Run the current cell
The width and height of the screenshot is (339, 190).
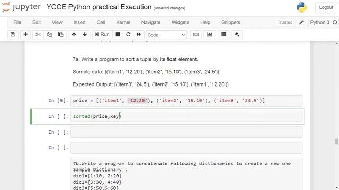click(x=102, y=34)
